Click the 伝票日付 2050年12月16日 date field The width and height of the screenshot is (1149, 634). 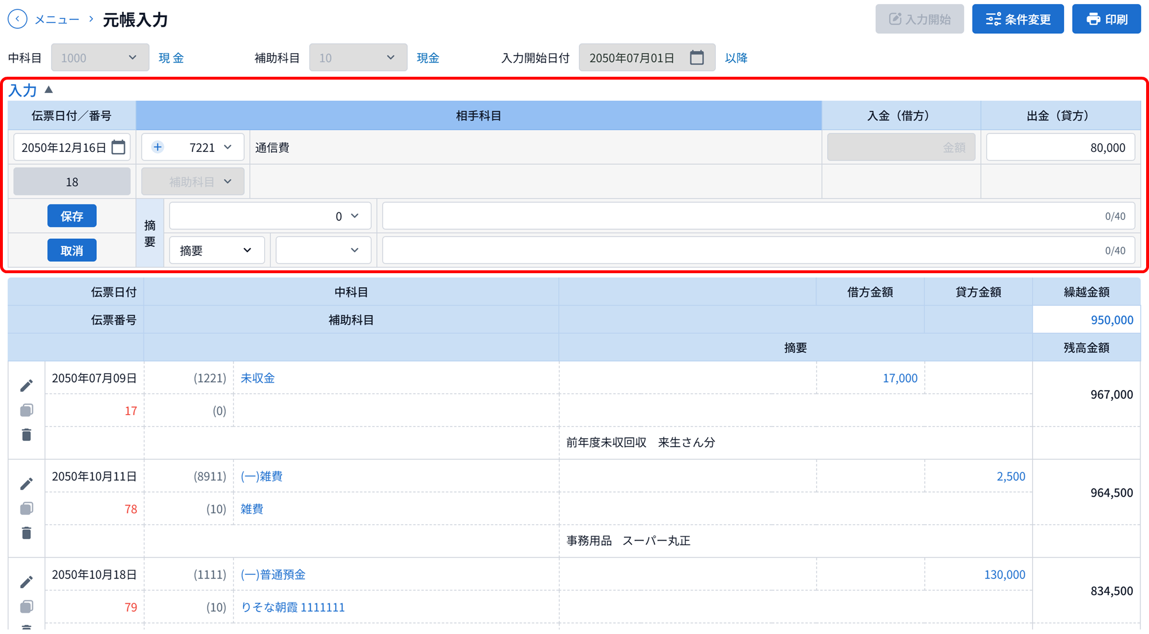click(72, 147)
